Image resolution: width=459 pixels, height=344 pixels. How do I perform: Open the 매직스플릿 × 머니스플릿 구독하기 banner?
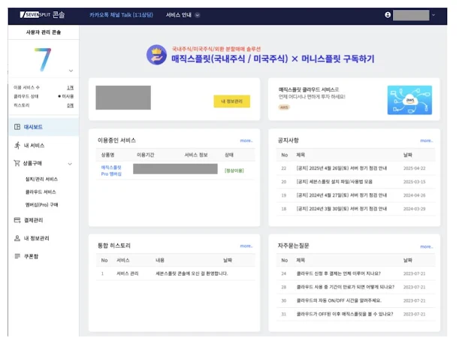273,59
